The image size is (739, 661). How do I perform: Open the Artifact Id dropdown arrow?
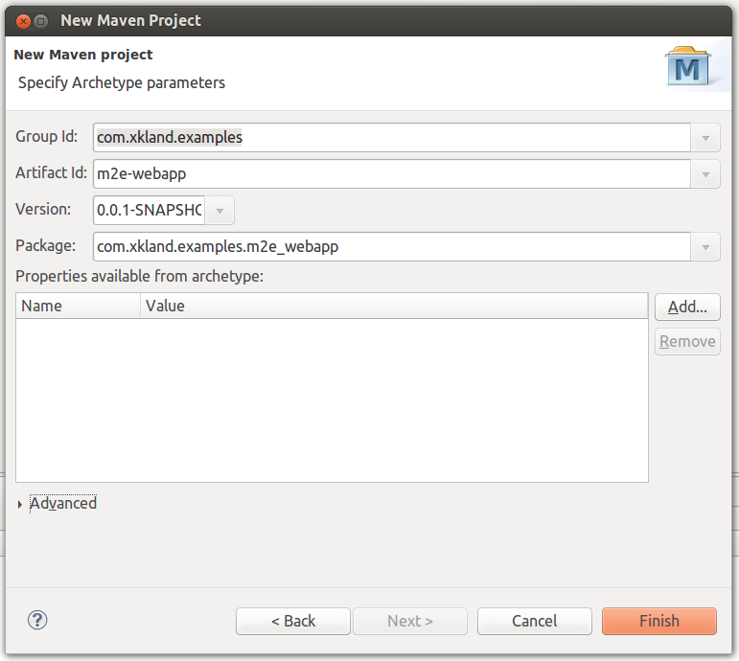tap(705, 174)
